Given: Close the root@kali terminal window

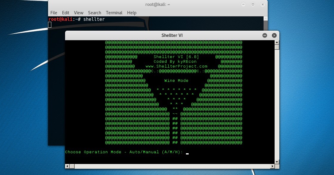Looking at the screenshot, I should [x=263, y=4].
